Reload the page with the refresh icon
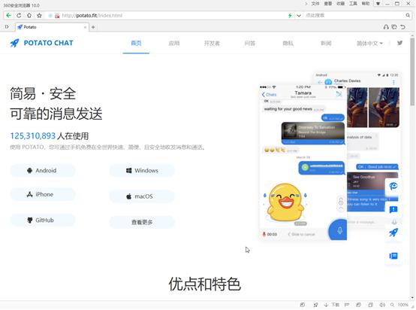This screenshot has height=310, width=416. [19, 15]
